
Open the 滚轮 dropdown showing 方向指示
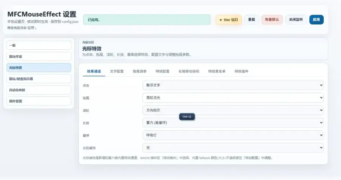(x=233, y=110)
